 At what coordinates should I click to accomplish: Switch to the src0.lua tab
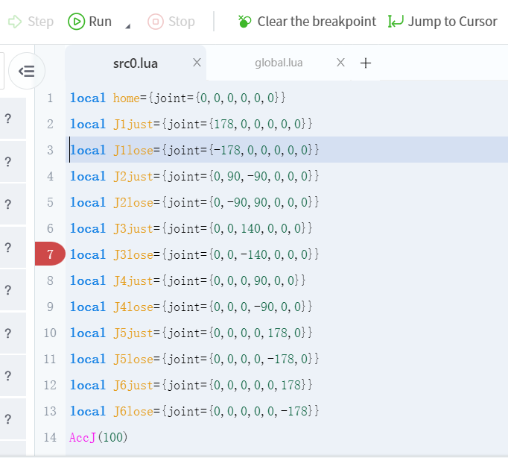coord(135,63)
